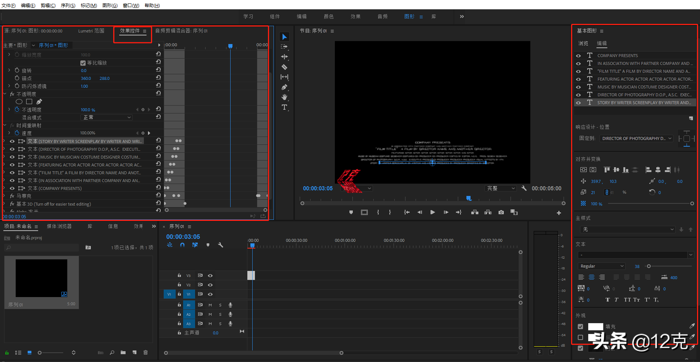
Task: Open the Regular font style dropdown
Action: tap(602, 266)
